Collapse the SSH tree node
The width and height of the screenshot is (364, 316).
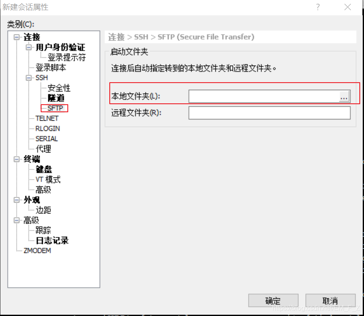pos(28,78)
